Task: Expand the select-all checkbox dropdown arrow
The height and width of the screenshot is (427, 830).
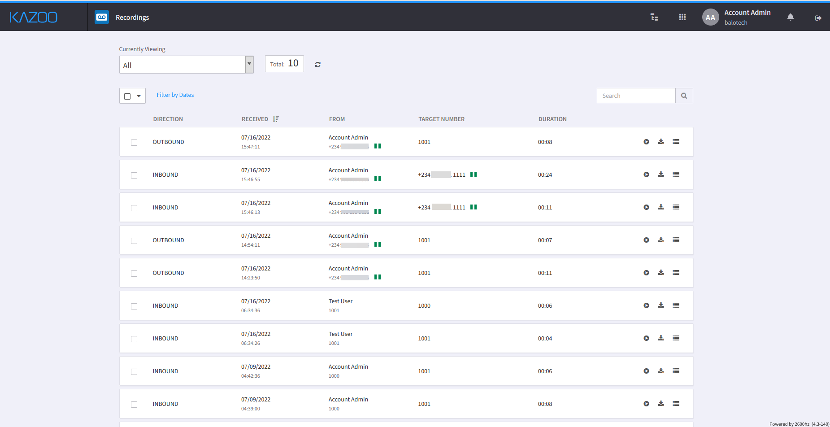Action: pos(139,96)
